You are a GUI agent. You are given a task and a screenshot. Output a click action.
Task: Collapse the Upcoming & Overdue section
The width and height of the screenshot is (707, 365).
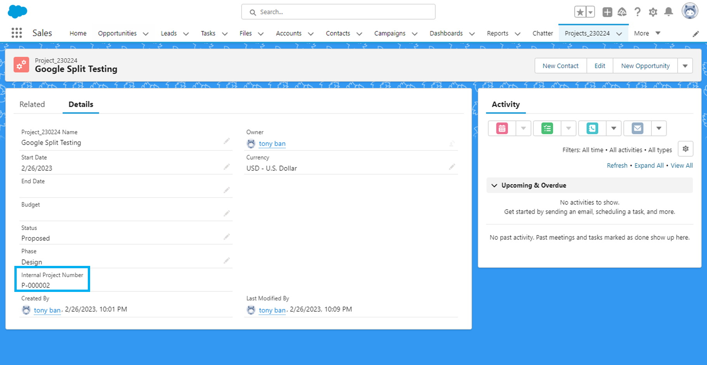(x=494, y=185)
